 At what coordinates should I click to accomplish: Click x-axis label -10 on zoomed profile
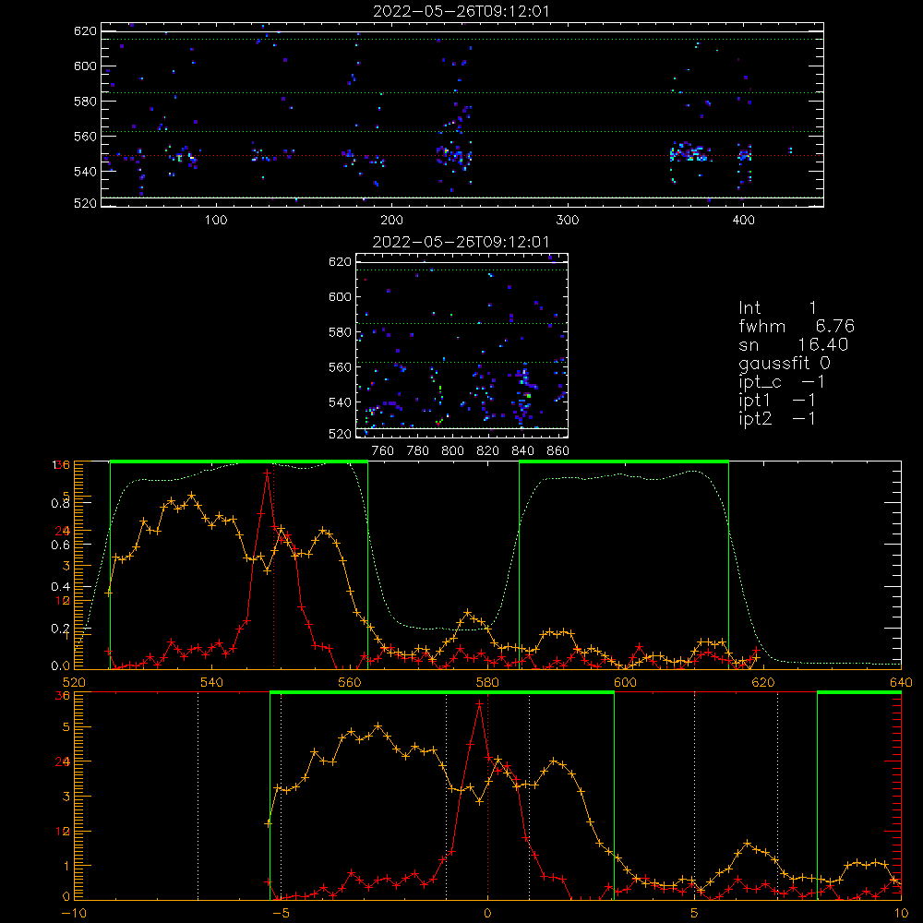tap(74, 914)
